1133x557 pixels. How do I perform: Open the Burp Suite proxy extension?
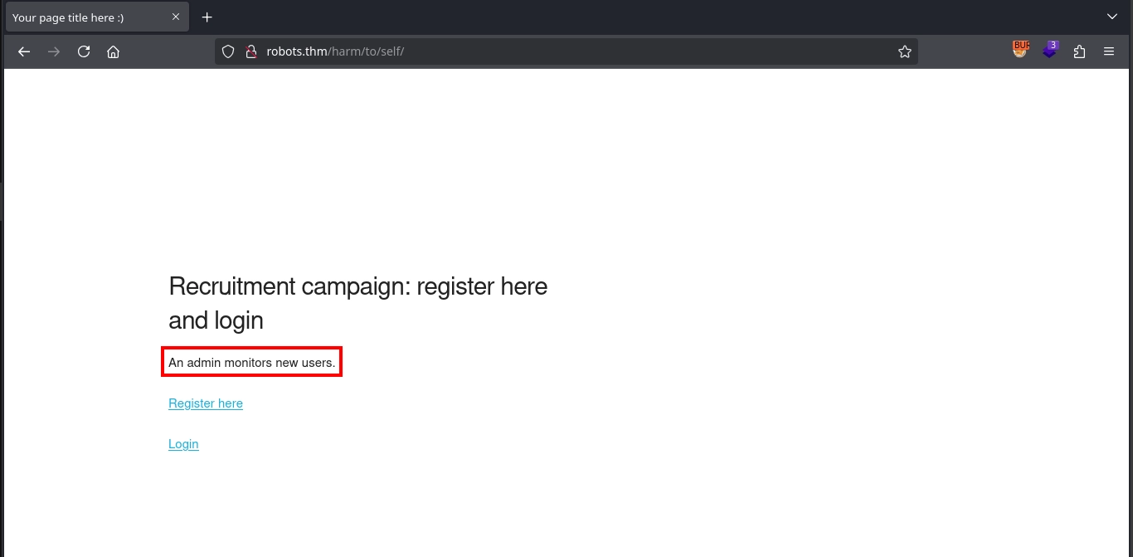tap(1019, 51)
